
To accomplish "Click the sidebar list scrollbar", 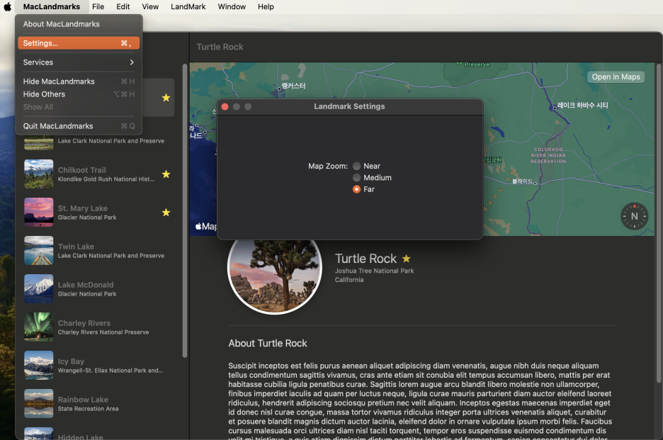I will coord(185,210).
